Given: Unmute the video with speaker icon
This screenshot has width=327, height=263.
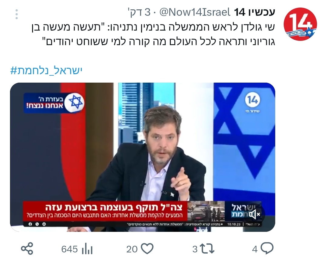Looking at the screenshot, I should (x=254, y=214).
